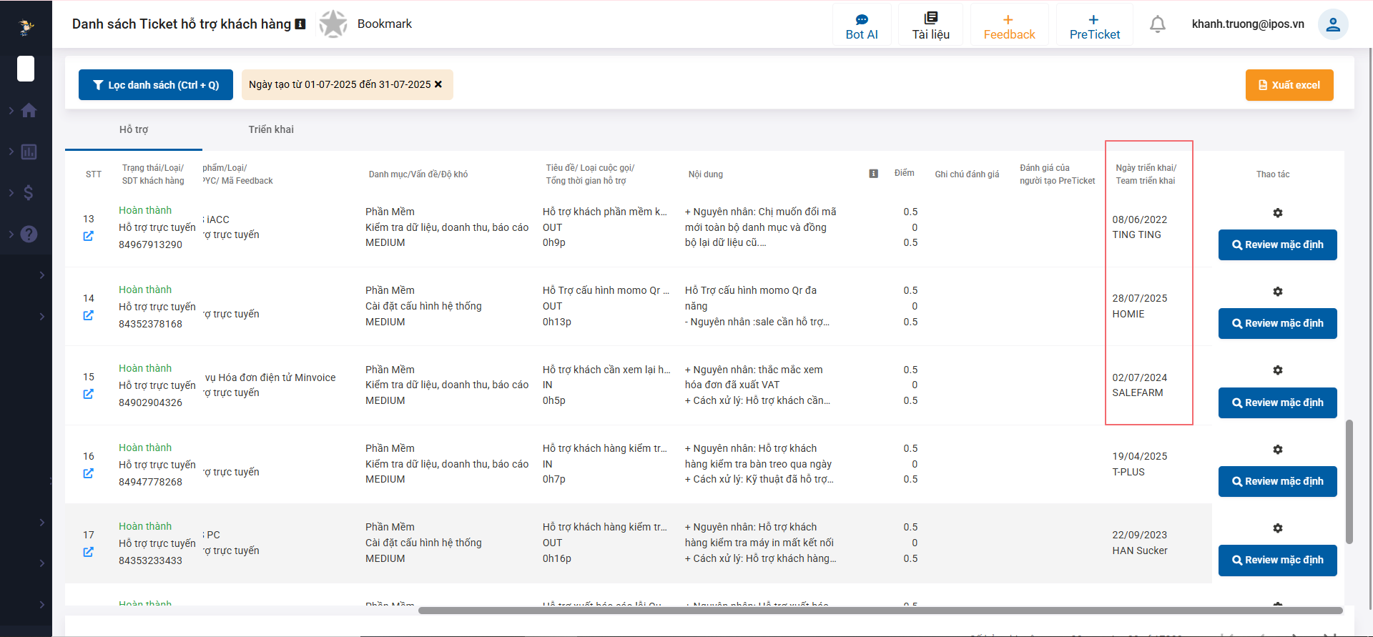Viewport: 1373px width, 637px height.
Task: Click the gear icon for the HAN Sucker row
Action: point(1278,528)
